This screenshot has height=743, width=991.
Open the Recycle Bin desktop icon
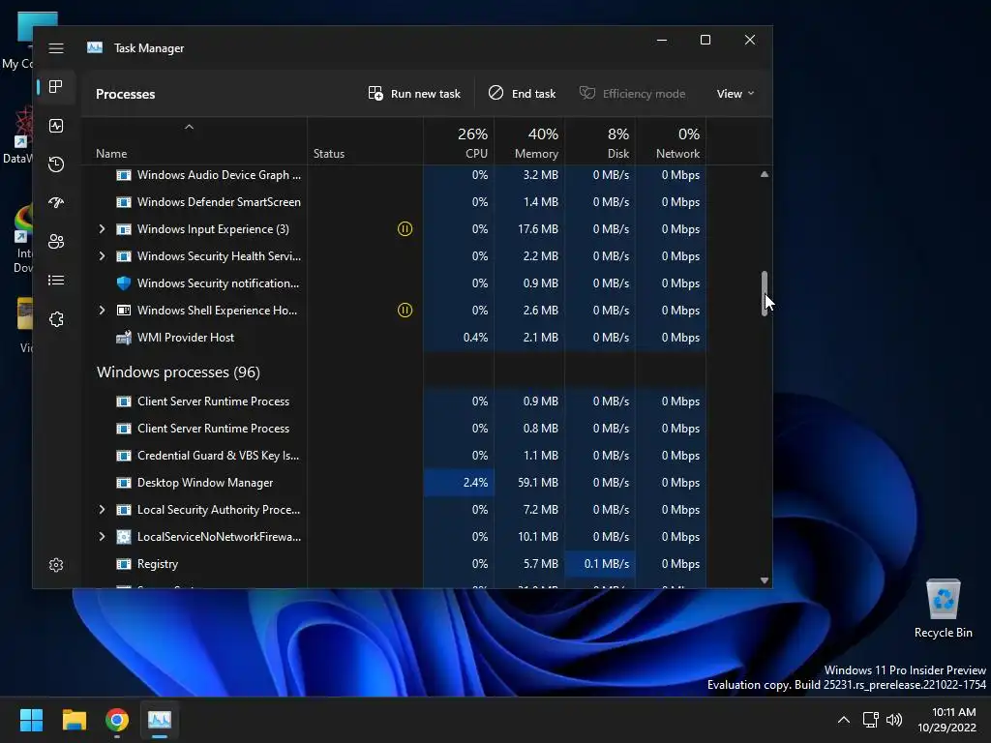pos(943,609)
